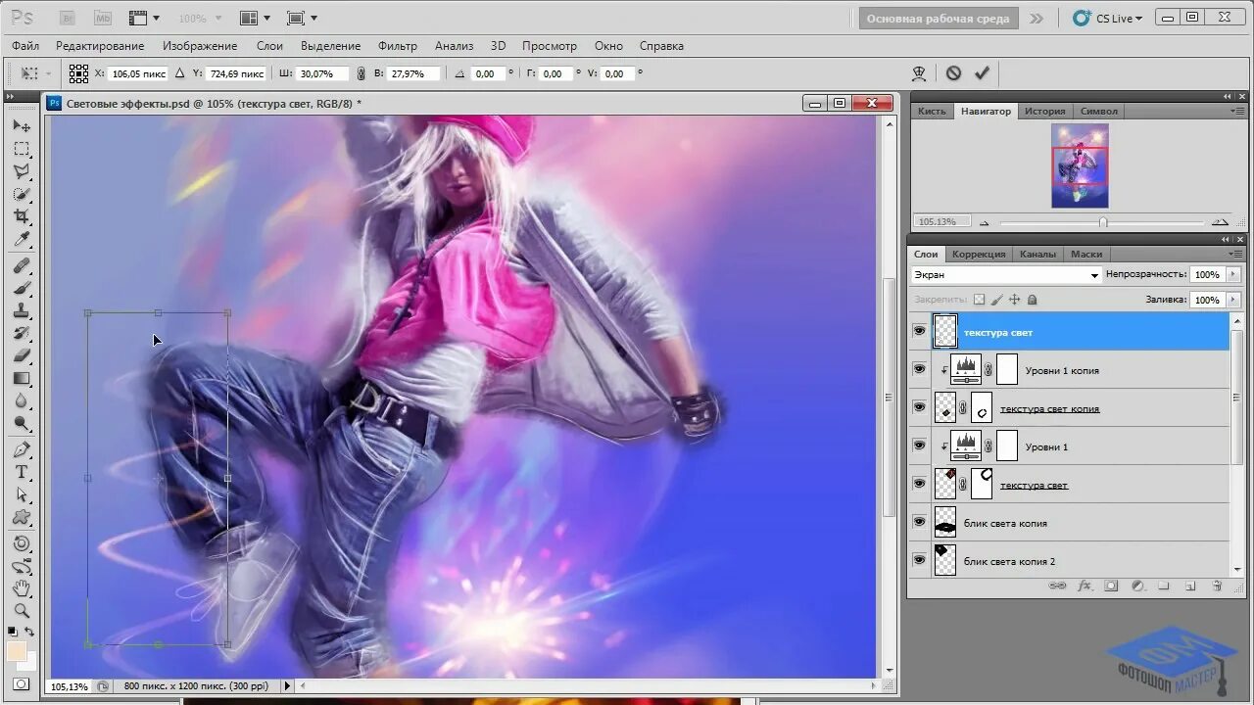Expand more workspaces chevron

click(1036, 18)
